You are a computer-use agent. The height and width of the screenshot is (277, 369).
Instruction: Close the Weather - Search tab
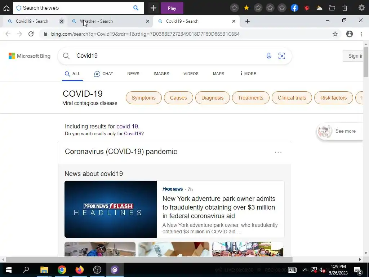tap(148, 21)
